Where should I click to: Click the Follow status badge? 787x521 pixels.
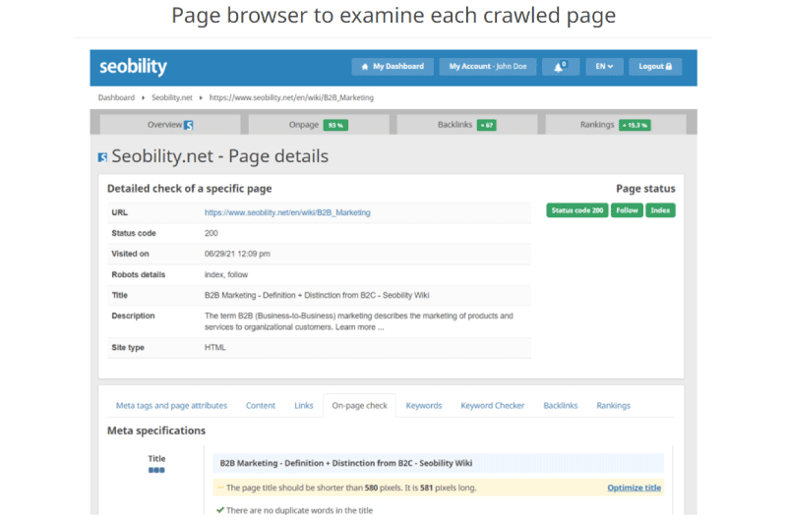tap(627, 210)
